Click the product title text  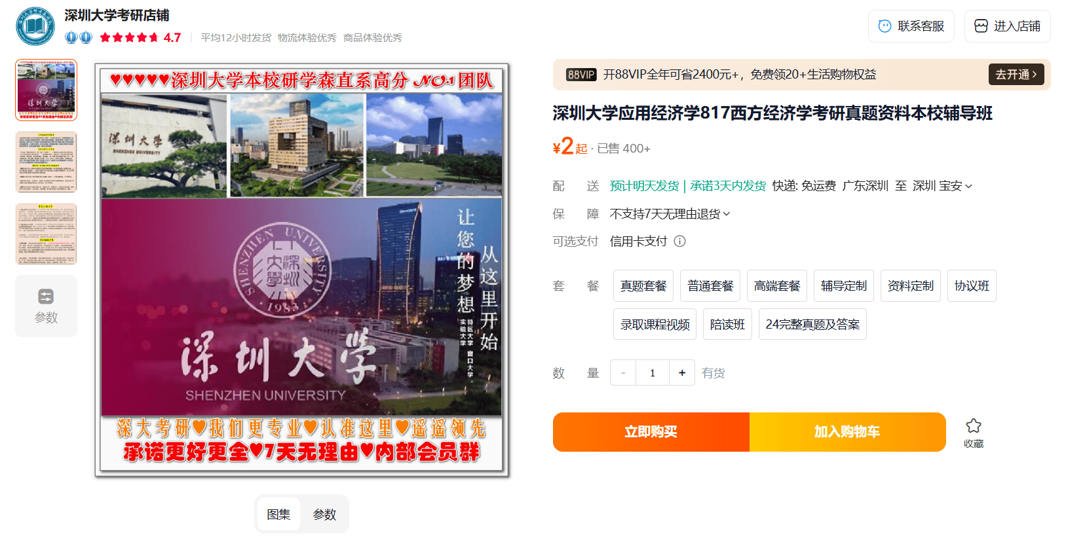[772, 113]
